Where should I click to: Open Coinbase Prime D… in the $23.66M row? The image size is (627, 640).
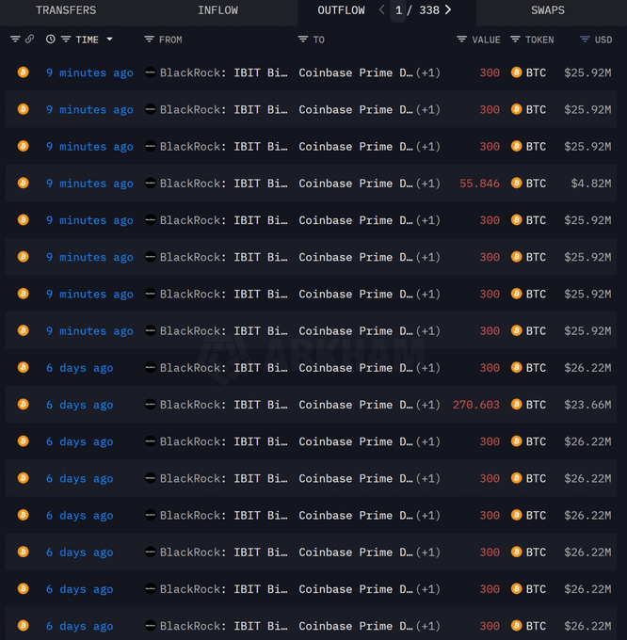tap(356, 405)
